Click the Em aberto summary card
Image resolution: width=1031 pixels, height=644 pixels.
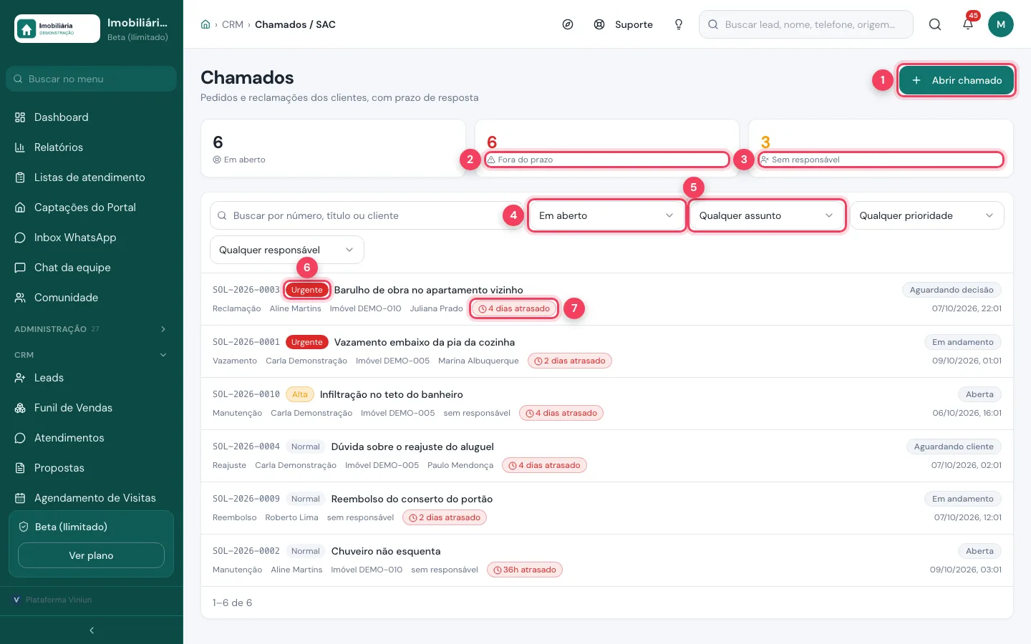(x=333, y=148)
